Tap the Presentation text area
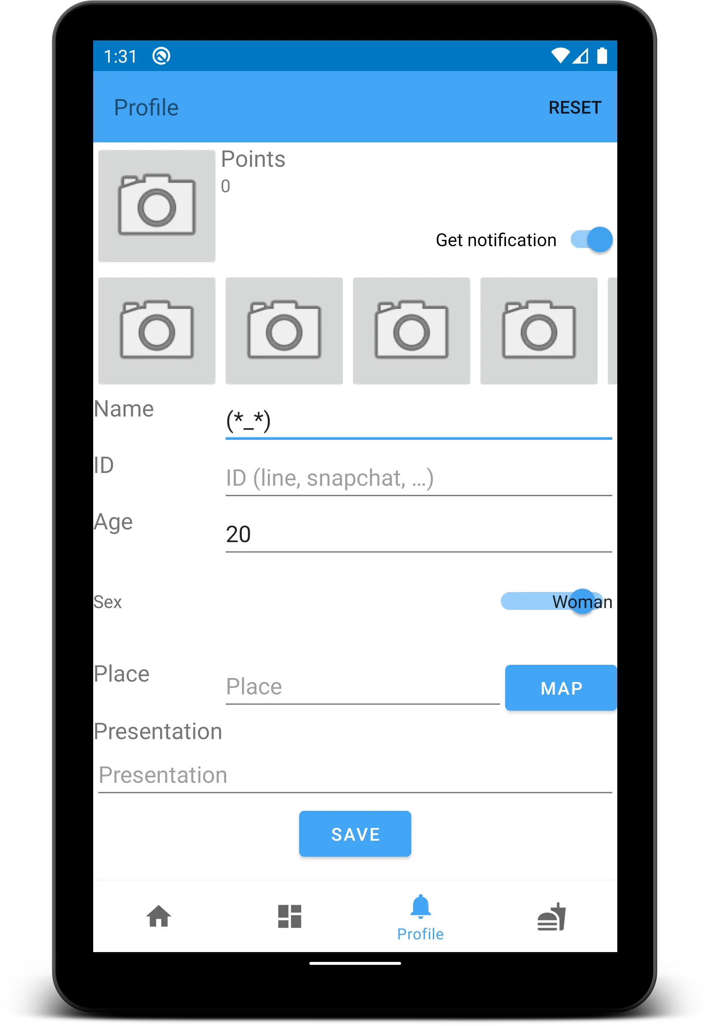This screenshot has width=709, height=1026. point(354,774)
